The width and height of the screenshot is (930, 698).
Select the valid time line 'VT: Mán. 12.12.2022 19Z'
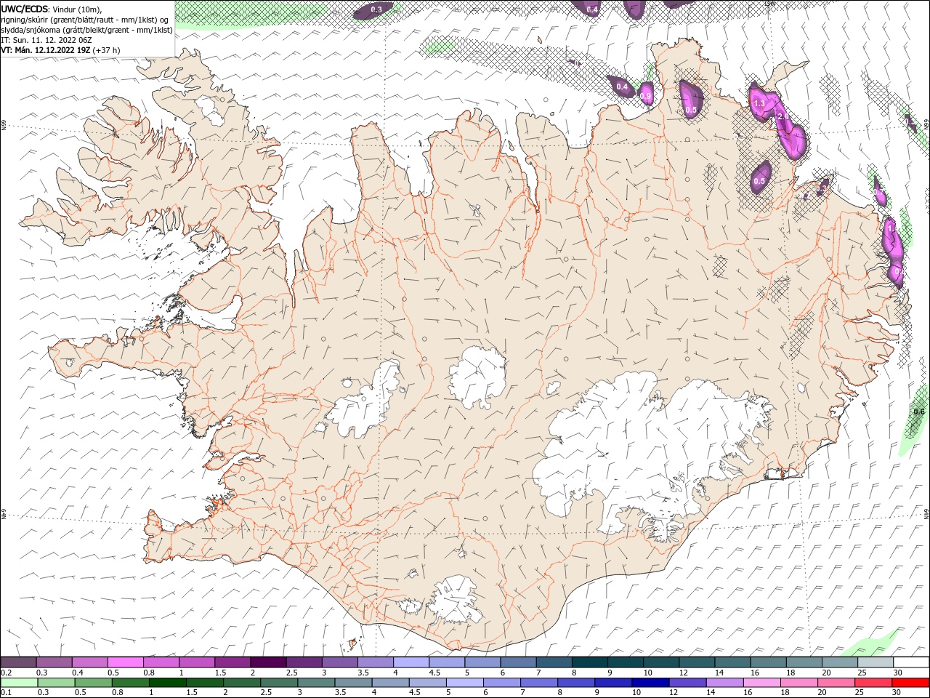45,50
